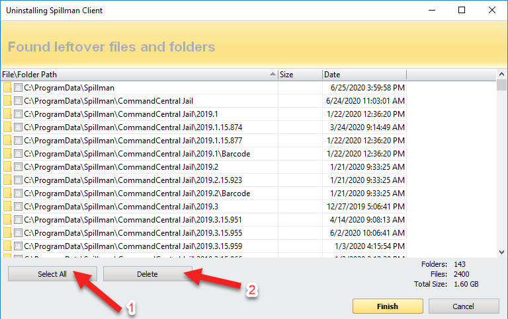
Task: Select path text ending in 2019.3.15.959
Action: [133, 246]
